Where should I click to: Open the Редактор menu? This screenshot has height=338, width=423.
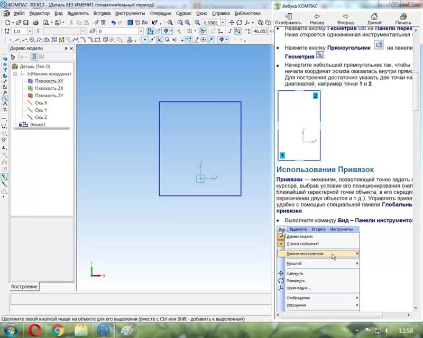click(39, 13)
